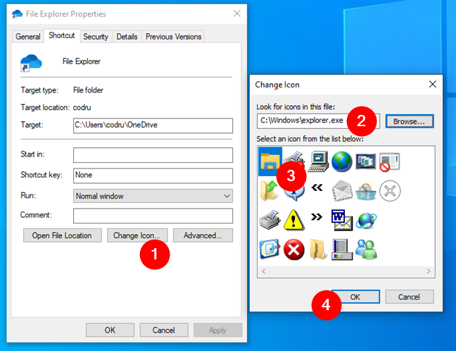This screenshot has width=456, height=351.
Task: Choose the blue shortcut arrow window icon
Action: coord(270,250)
